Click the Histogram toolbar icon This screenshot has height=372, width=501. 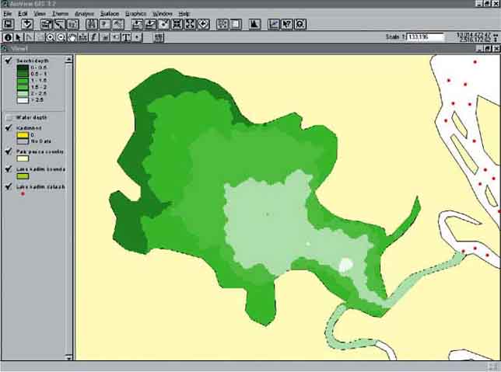(x=254, y=24)
